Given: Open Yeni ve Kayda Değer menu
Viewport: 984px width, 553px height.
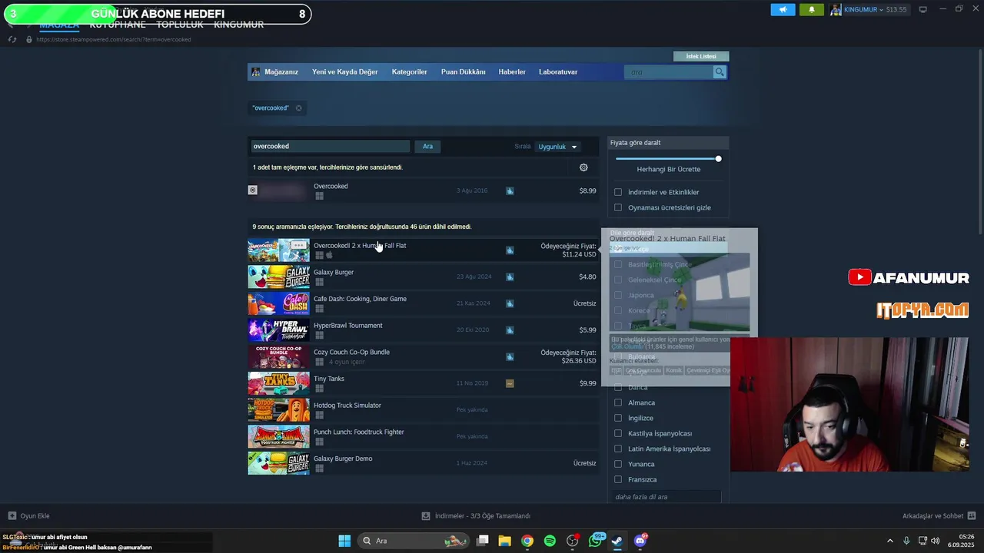Looking at the screenshot, I should [x=345, y=71].
